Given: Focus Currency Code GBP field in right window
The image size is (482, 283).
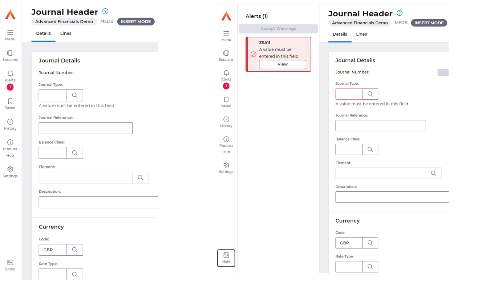Looking at the screenshot, I should tap(349, 243).
